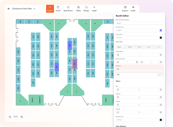Select booth 611 on floor plan
The image size is (173, 127).
pyautogui.click(x=33, y=37)
